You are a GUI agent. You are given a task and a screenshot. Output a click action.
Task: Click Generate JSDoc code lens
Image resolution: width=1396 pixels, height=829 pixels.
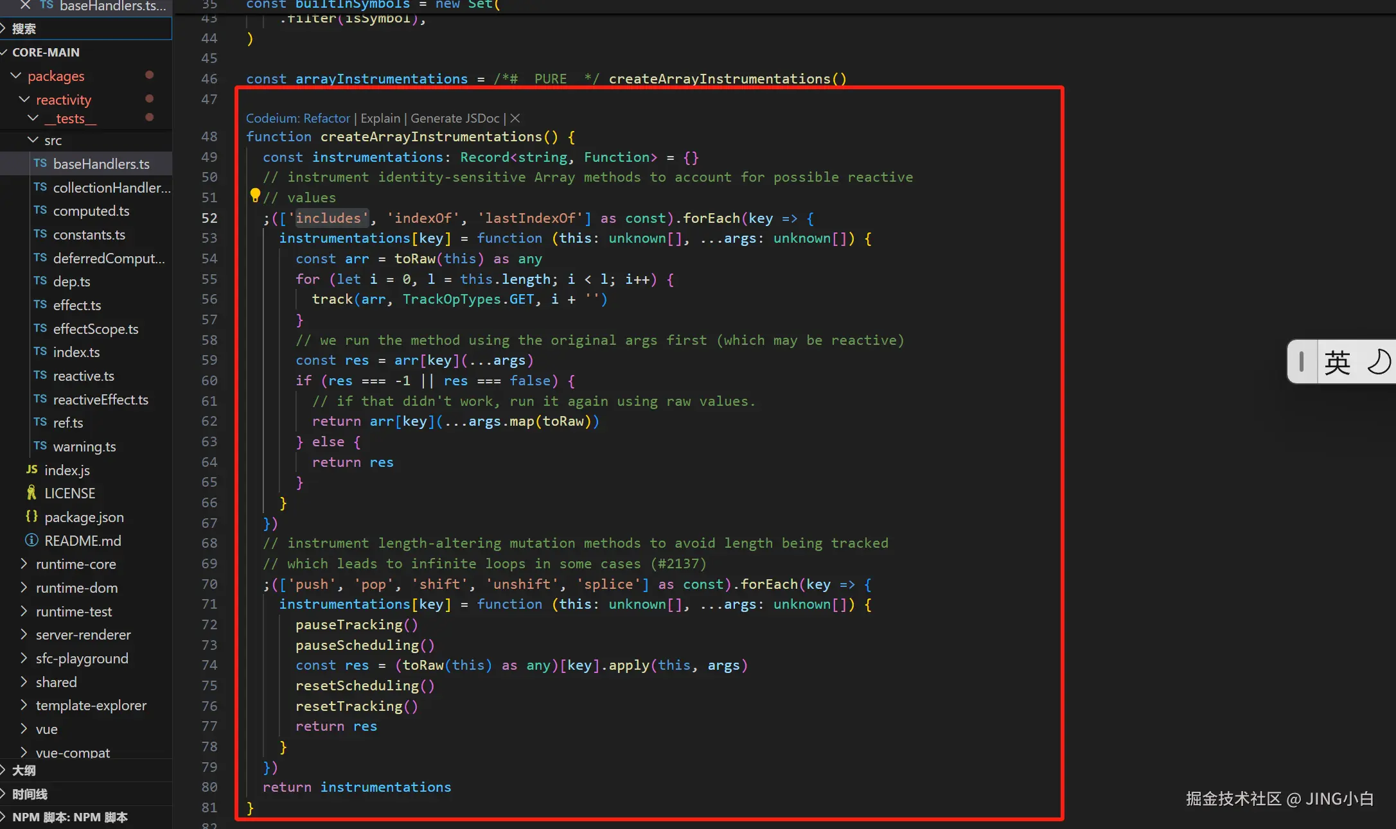[x=455, y=118]
